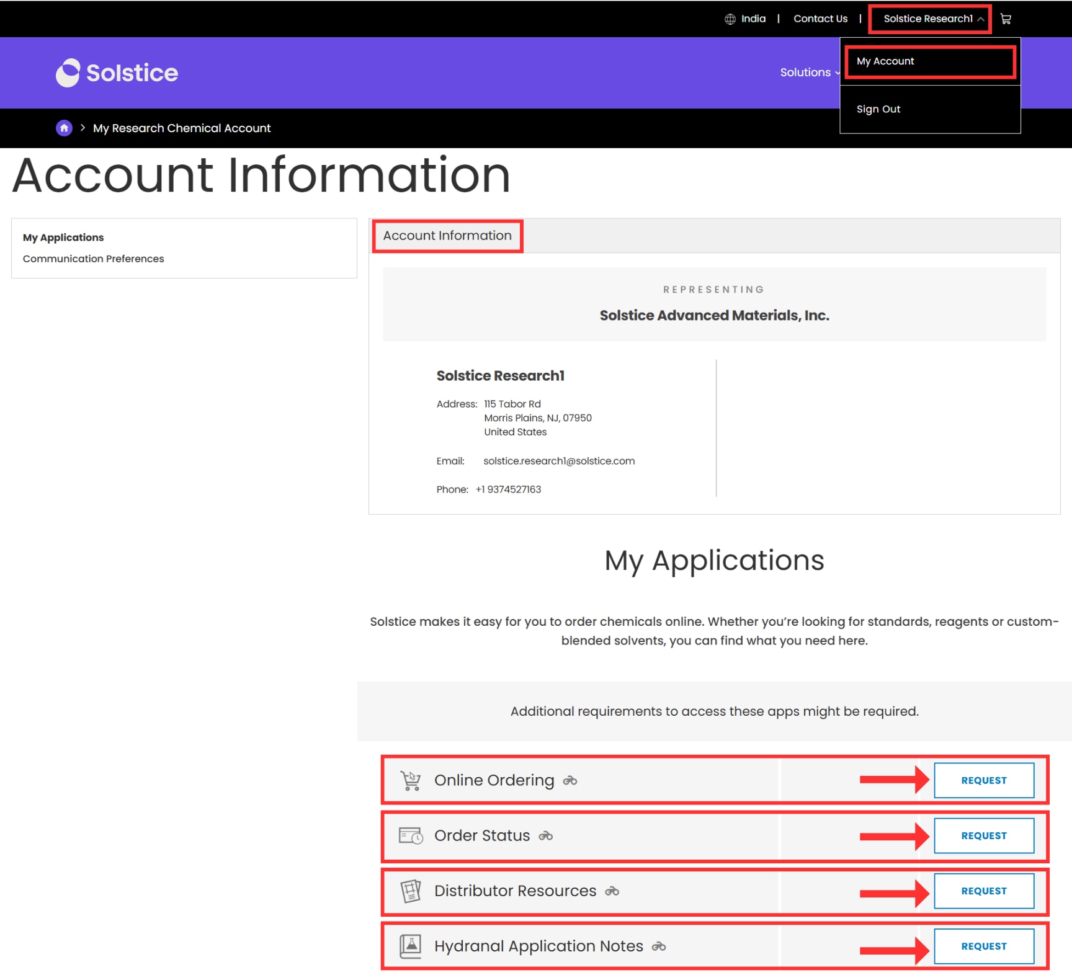The width and height of the screenshot is (1072, 975).
Task: Open My Applications in the sidebar
Action: click(63, 238)
